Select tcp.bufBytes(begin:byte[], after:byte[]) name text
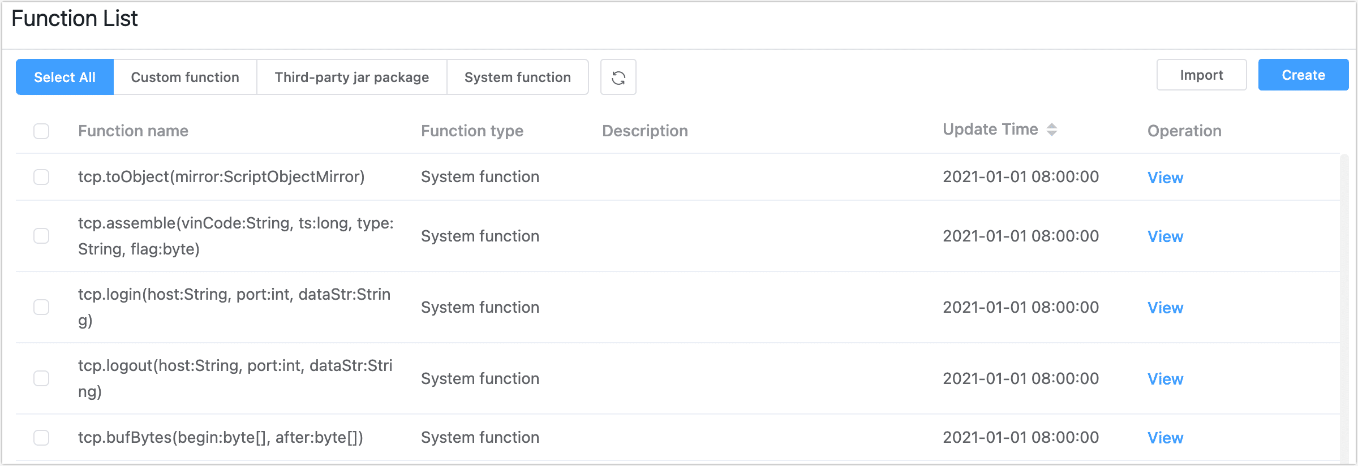 coord(221,437)
